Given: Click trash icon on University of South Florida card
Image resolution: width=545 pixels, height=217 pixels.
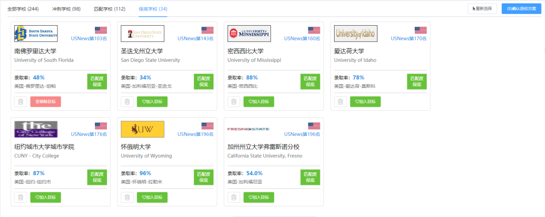Looking at the screenshot, I should click(21, 102).
